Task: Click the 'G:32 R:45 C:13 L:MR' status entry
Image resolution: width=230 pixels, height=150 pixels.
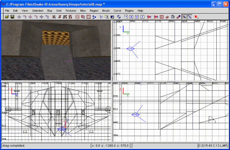Action: click(213, 146)
